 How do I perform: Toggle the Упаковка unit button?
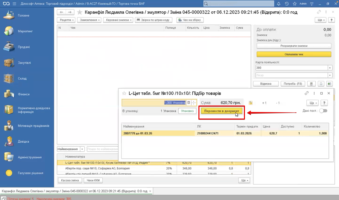pos(187,111)
